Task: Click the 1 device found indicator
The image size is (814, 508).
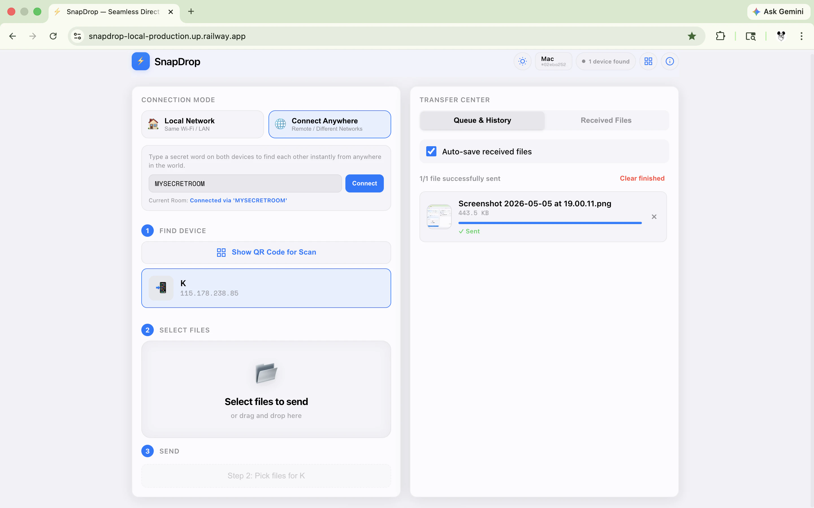Action: pyautogui.click(x=605, y=61)
